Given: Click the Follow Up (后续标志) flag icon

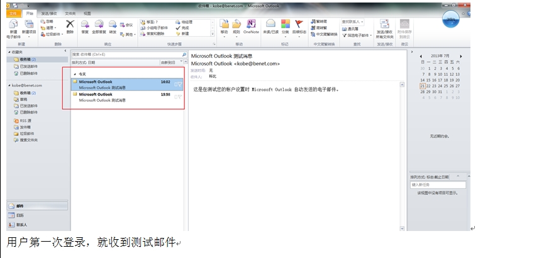Looking at the screenshot, I should coord(299,24).
